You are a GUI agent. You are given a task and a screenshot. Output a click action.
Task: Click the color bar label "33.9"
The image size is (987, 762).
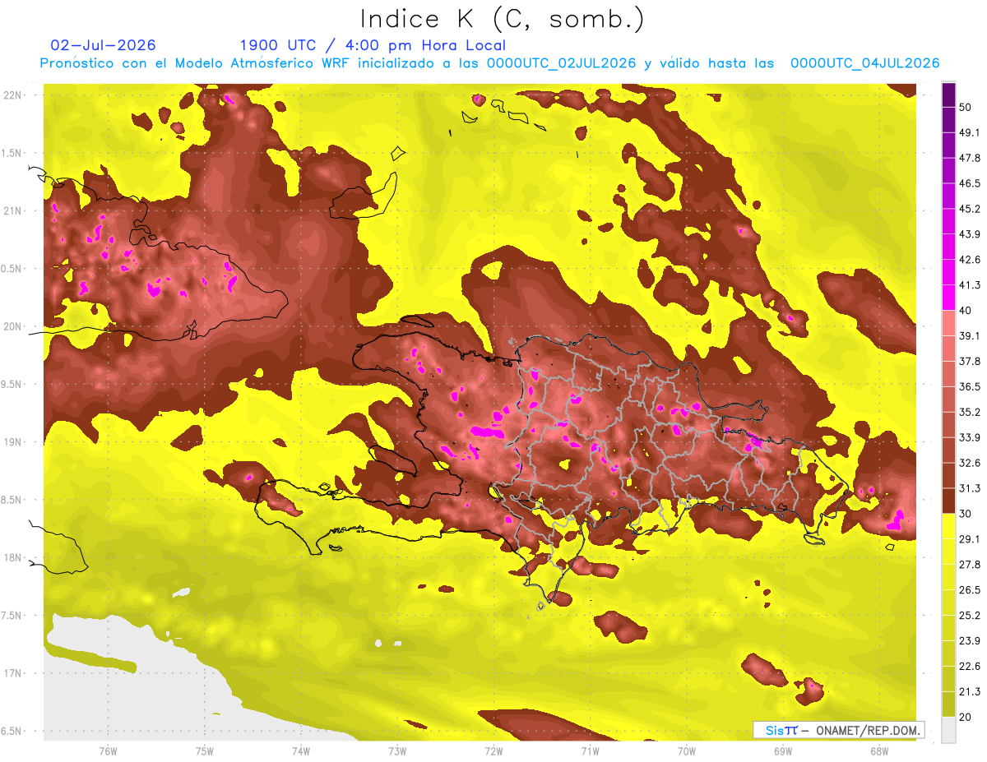(x=971, y=437)
